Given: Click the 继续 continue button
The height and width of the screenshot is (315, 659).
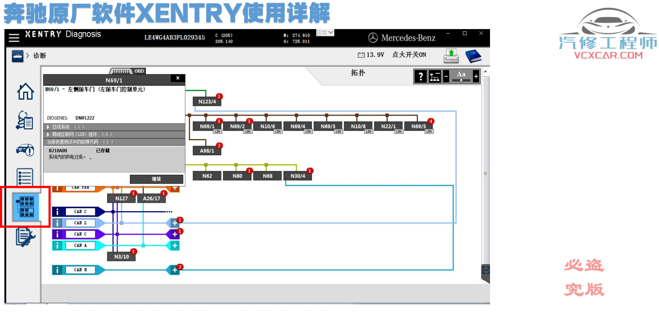Looking at the screenshot, I should click(156, 179).
